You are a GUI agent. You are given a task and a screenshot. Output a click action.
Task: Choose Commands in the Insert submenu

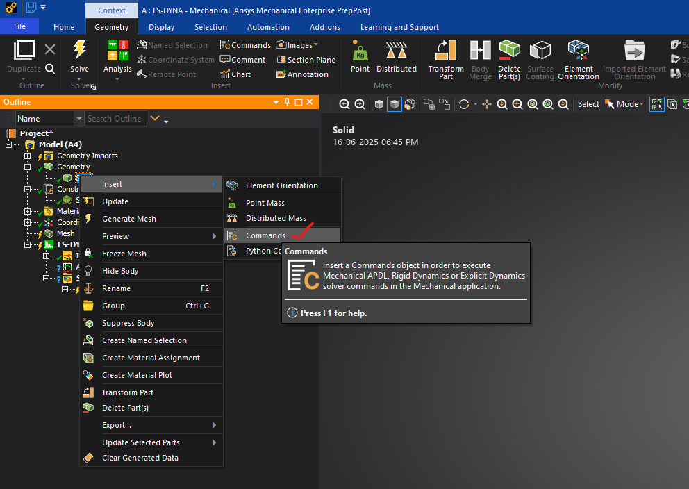point(282,235)
